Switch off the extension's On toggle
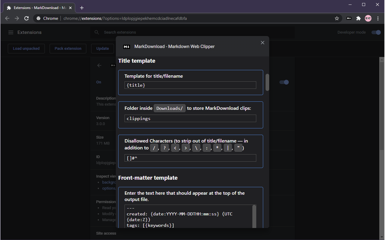The width and height of the screenshot is (385, 240). point(284,82)
